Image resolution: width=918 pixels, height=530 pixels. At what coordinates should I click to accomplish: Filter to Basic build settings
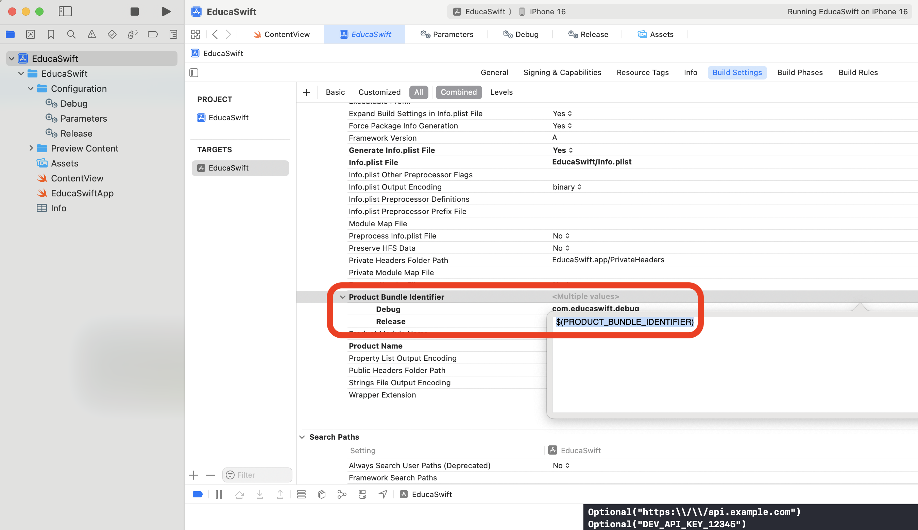pyautogui.click(x=335, y=92)
